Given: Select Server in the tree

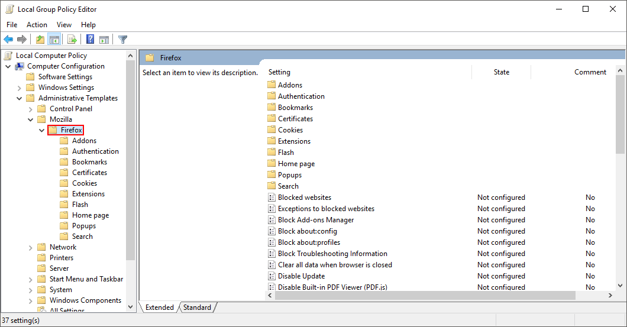Looking at the screenshot, I should (x=59, y=268).
